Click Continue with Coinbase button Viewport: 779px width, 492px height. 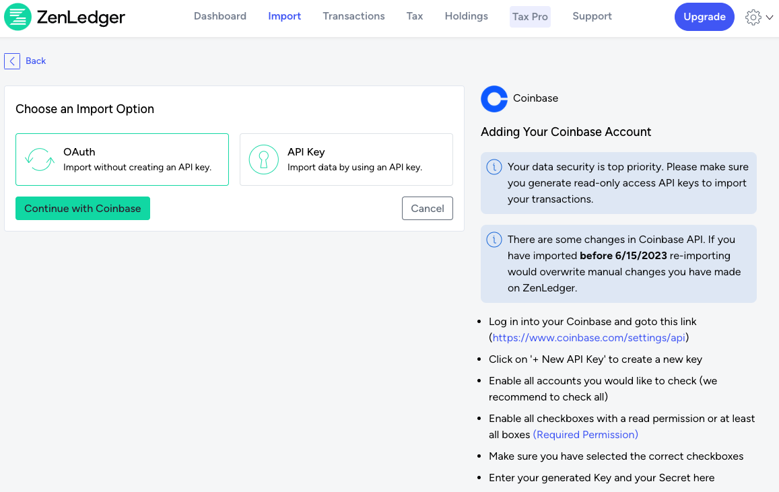(83, 209)
